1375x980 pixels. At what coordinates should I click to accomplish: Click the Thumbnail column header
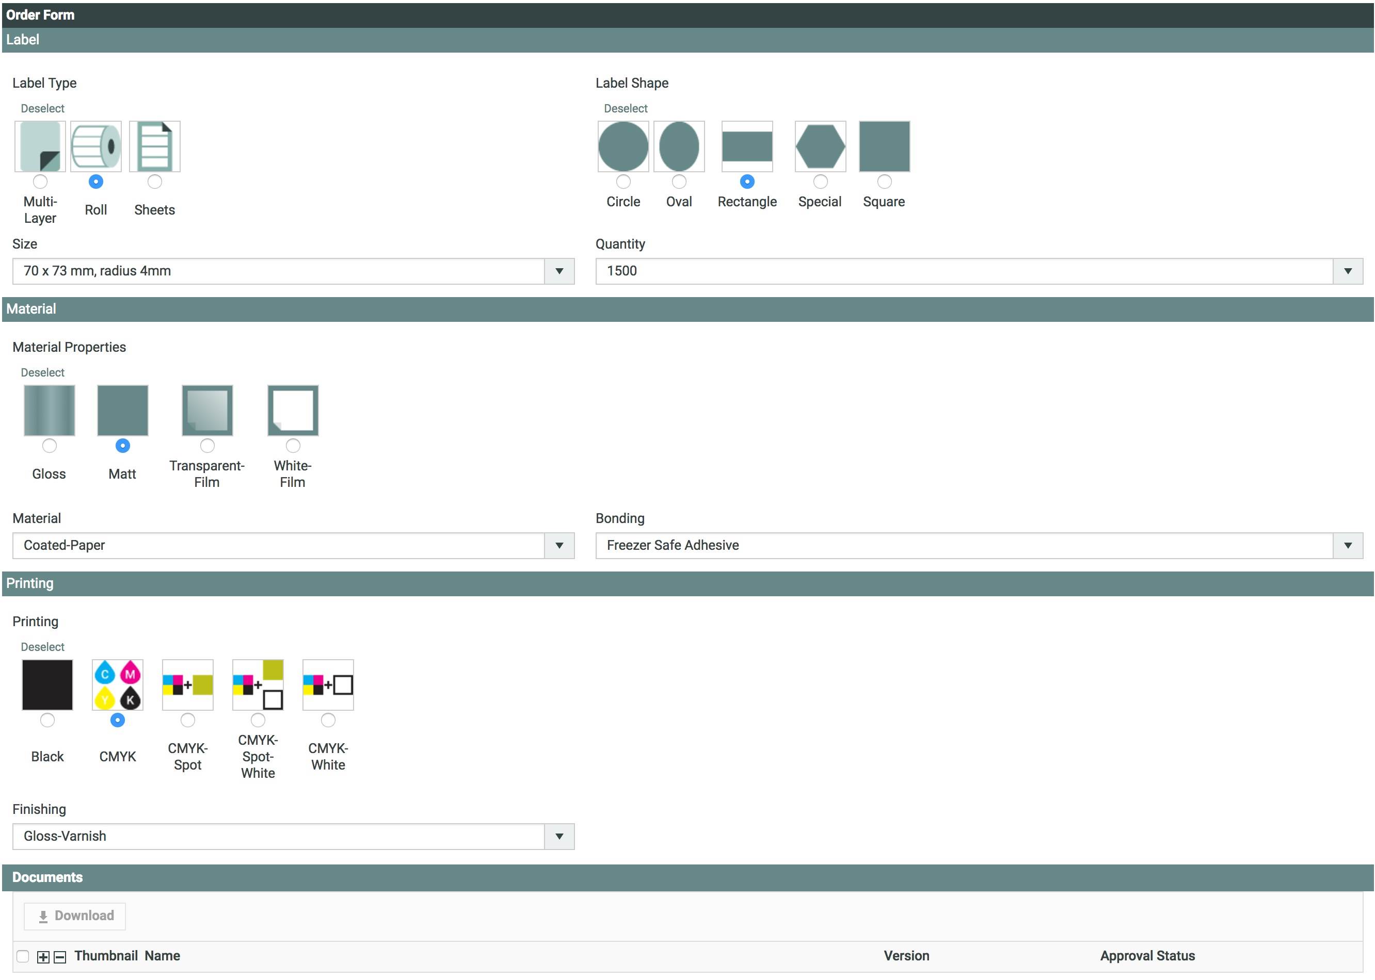click(x=106, y=956)
